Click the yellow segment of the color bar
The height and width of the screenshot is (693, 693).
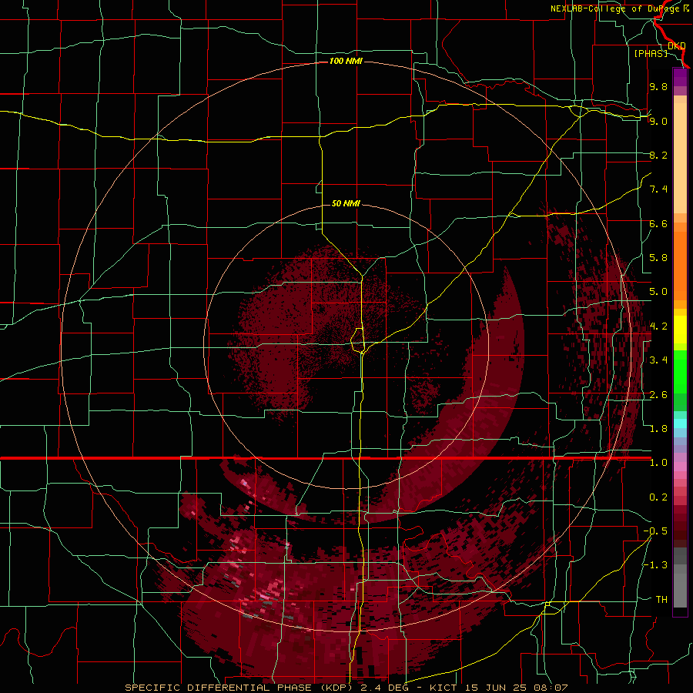click(x=680, y=330)
